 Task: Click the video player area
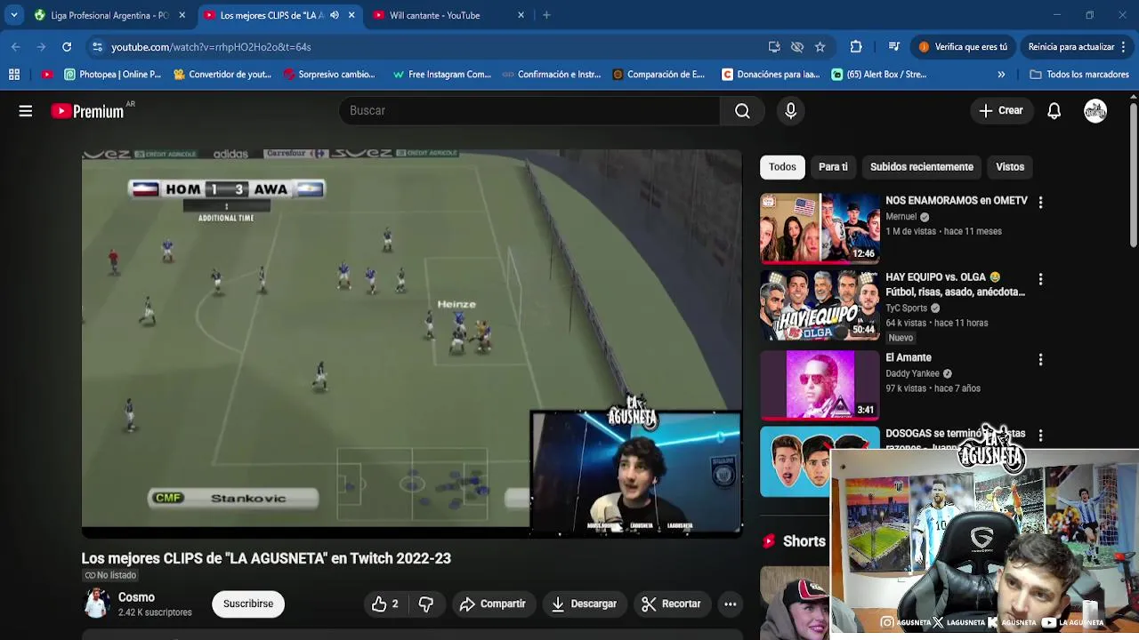(411, 342)
